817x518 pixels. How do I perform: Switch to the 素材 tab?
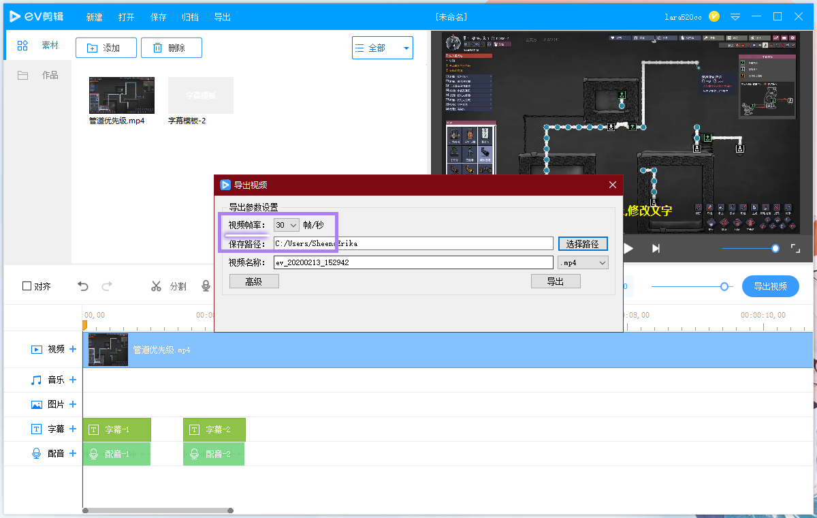50,46
